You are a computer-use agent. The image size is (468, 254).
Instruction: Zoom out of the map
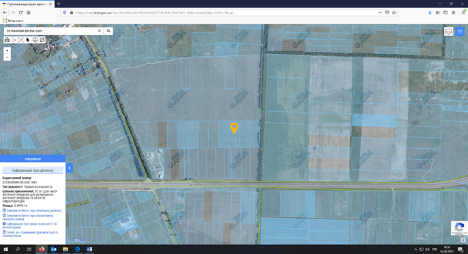7,57
